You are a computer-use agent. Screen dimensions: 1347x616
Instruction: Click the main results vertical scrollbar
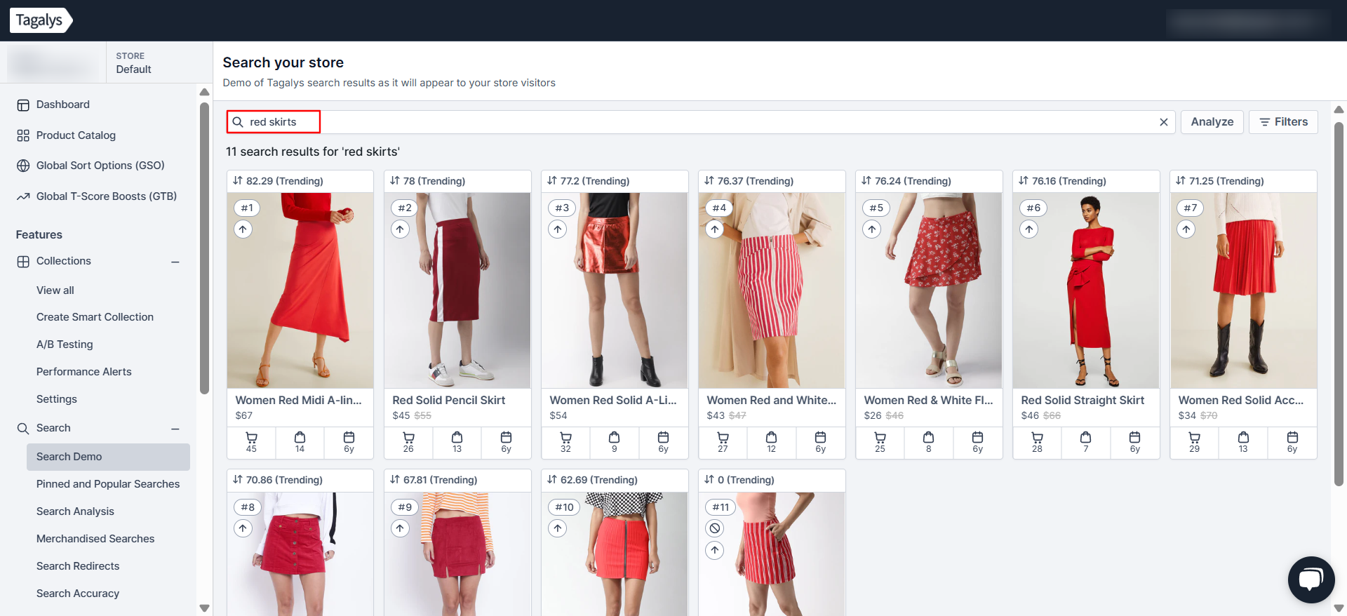(1339, 304)
